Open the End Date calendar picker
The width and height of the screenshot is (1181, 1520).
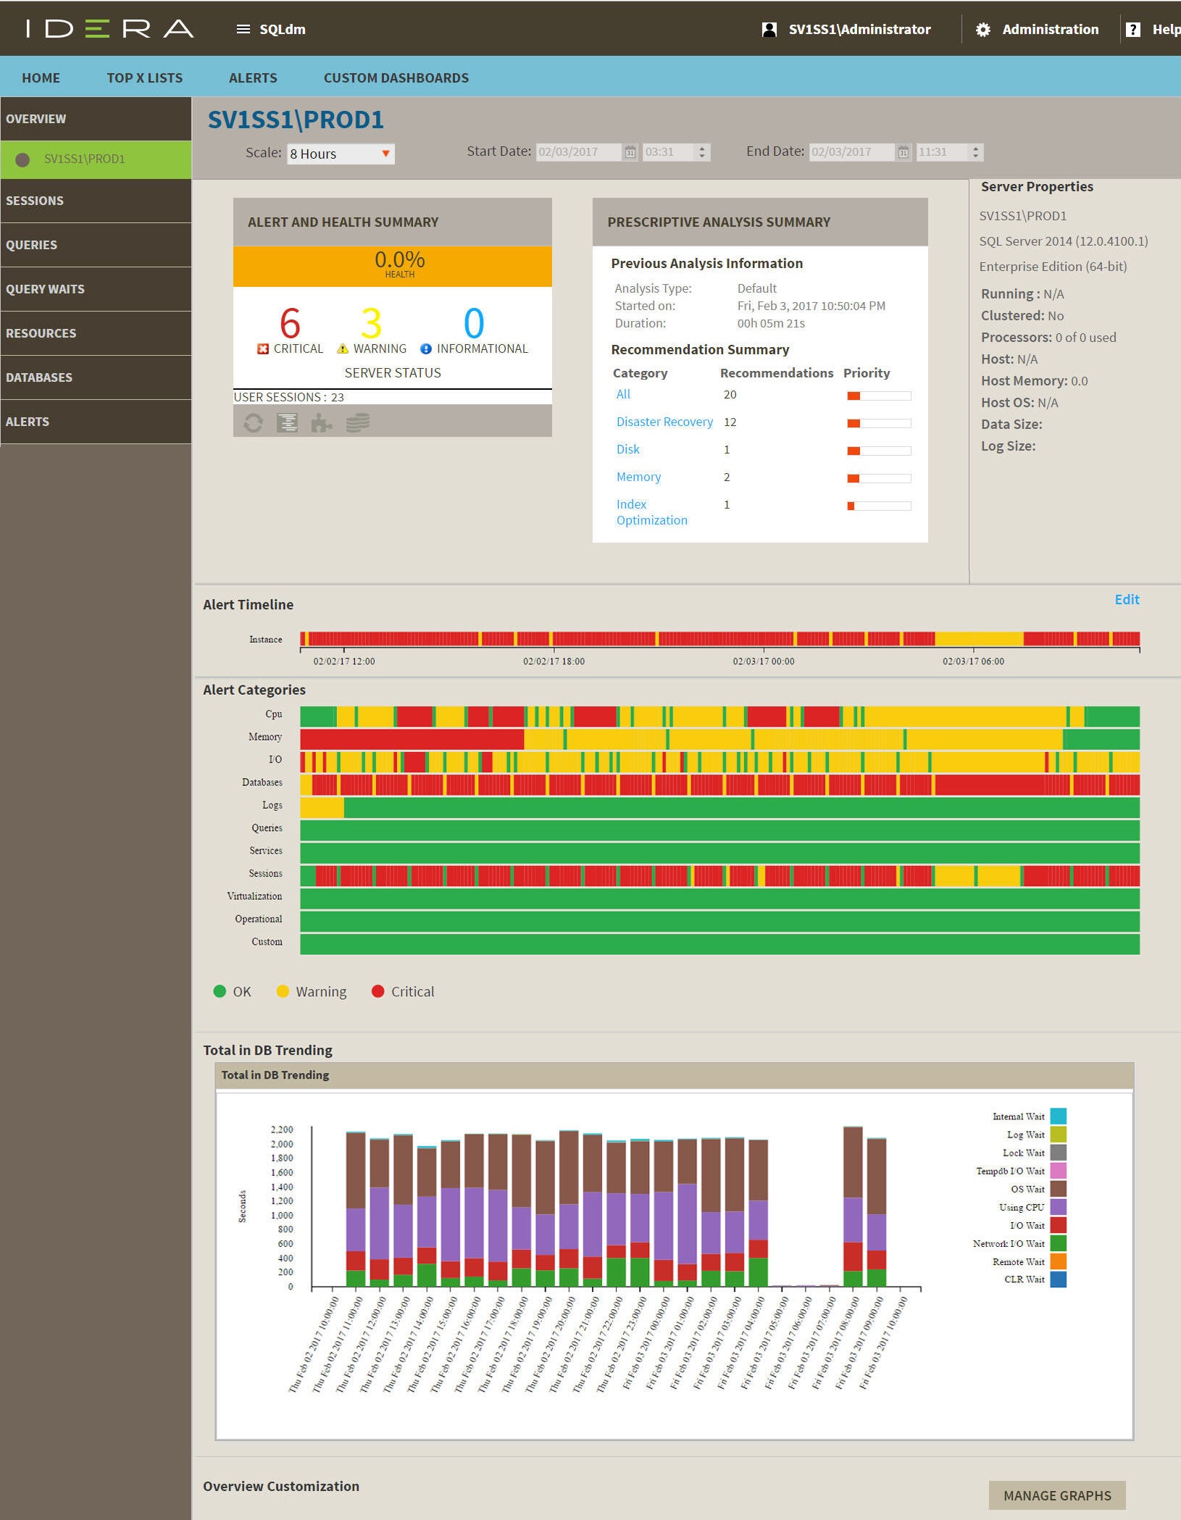click(903, 152)
